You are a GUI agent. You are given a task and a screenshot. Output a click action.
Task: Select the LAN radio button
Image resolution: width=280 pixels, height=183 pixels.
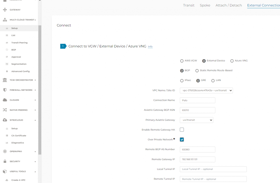pyautogui.click(x=213, y=81)
